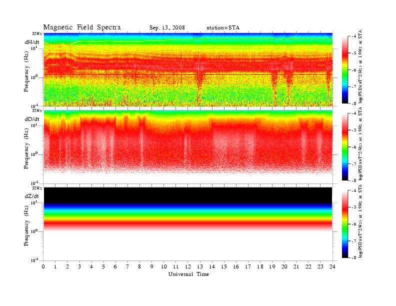Click the Frequency (Hz) label of dZ/dt panel
This screenshot has width=396, height=306.
[26, 227]
